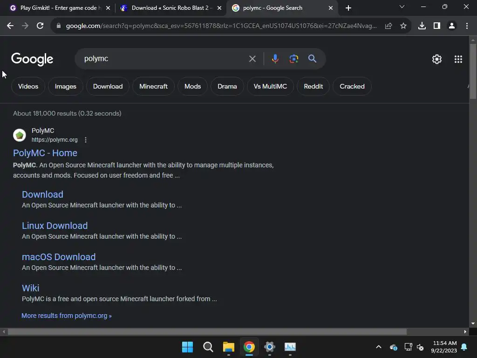Toggle the Chrome side panel

click(437, 26)
